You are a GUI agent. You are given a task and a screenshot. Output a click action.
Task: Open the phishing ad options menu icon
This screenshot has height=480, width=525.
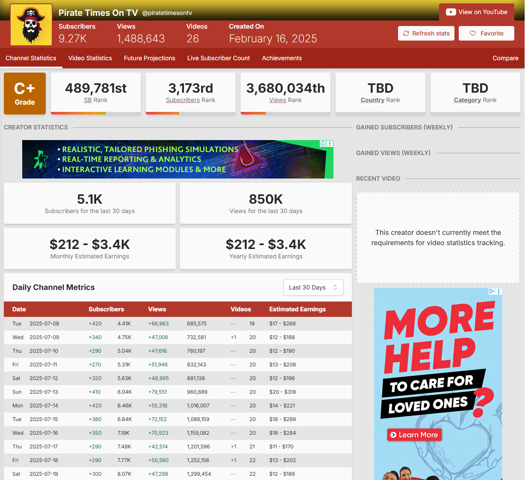[x=330, y=144]
